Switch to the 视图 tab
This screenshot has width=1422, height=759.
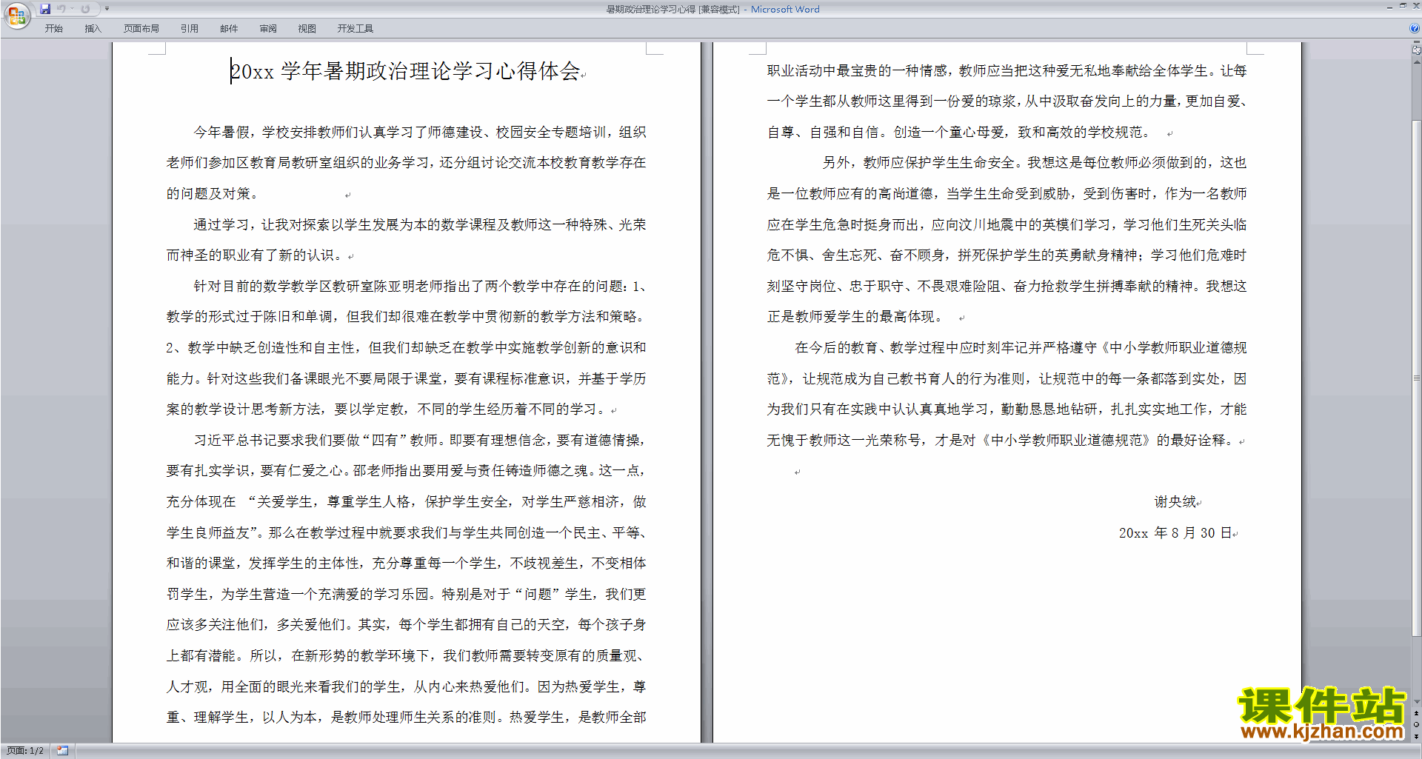tap(307, 29)
